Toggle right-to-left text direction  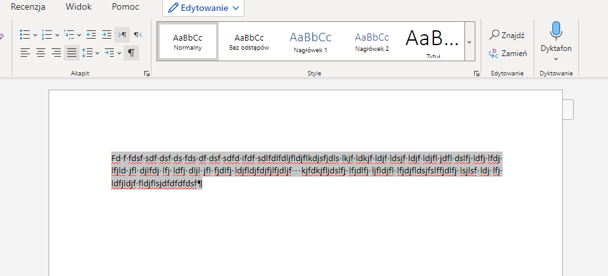(x=138, y=35)
